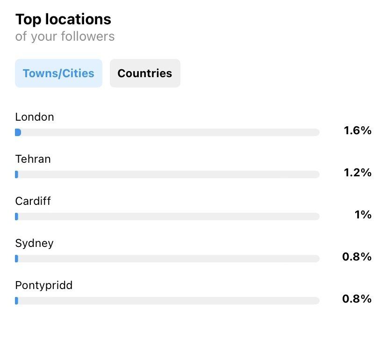
Task: Click the blue fill of London's bar
Action: [x=18, y=132]
